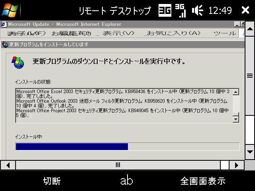Tap the 全画面表示 full screen softkey
The width and height of the screenshot is (255, 191).
203,181
